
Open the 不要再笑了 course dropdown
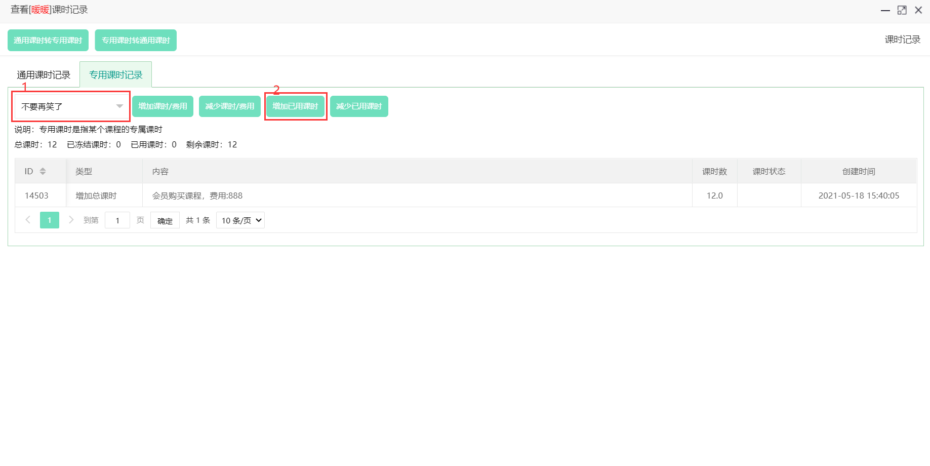[71, 106]
